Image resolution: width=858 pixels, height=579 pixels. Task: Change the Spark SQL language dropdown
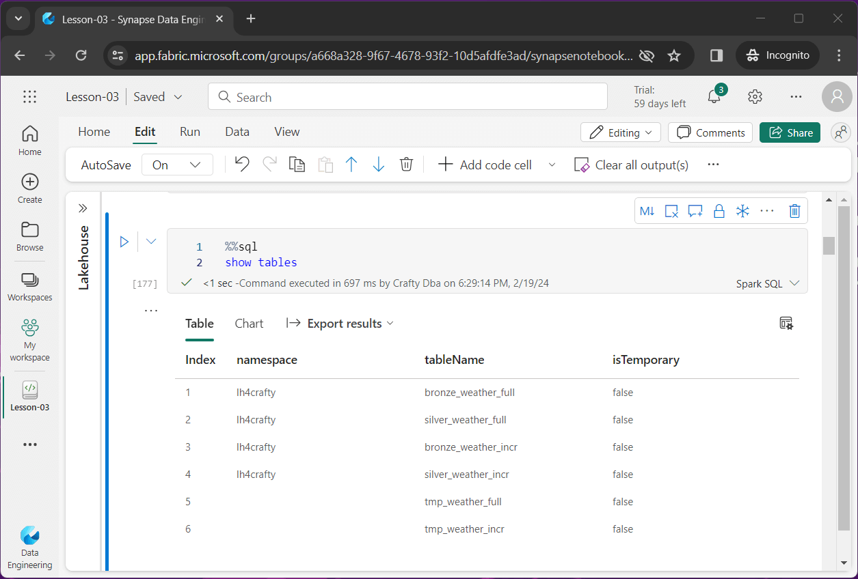767,283
